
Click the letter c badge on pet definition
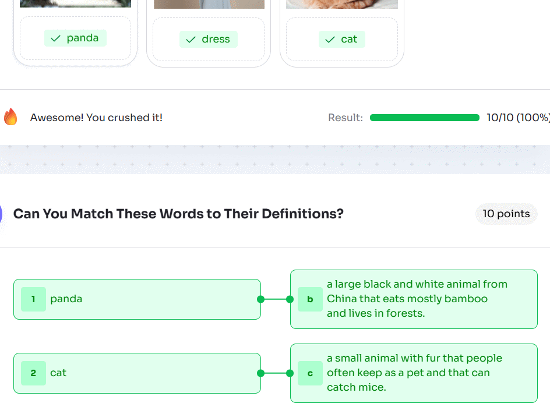[310, 373]
